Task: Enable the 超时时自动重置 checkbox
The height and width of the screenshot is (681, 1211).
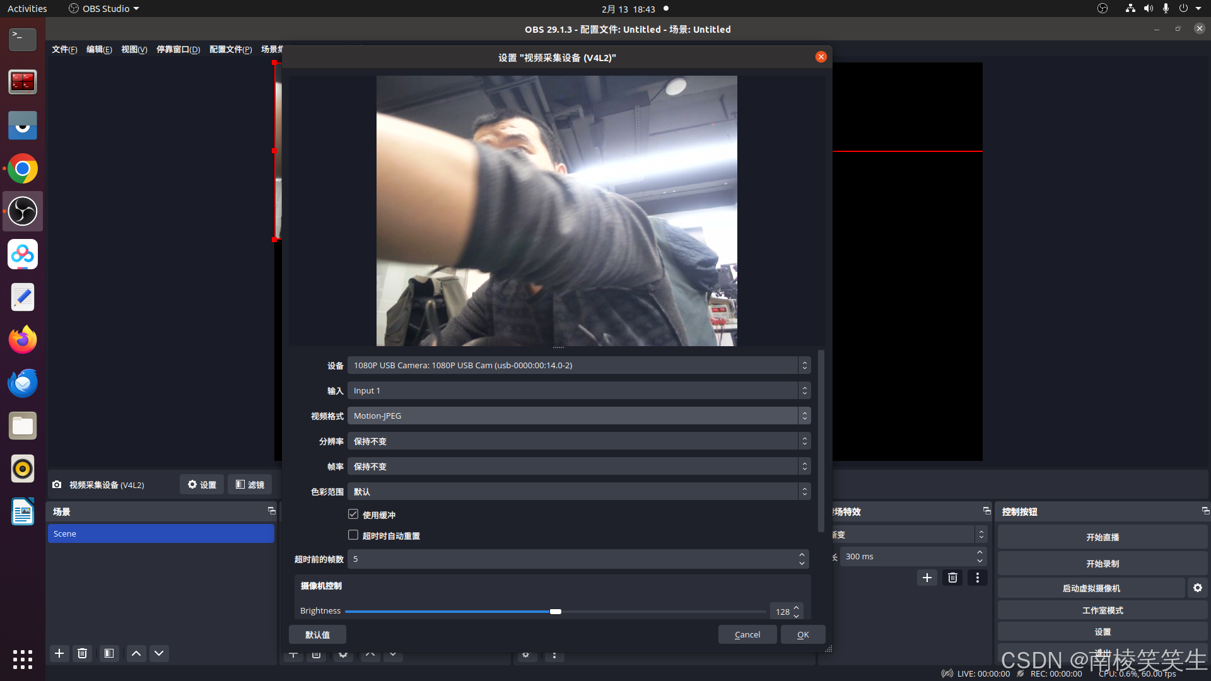Action: coord(353,535)
